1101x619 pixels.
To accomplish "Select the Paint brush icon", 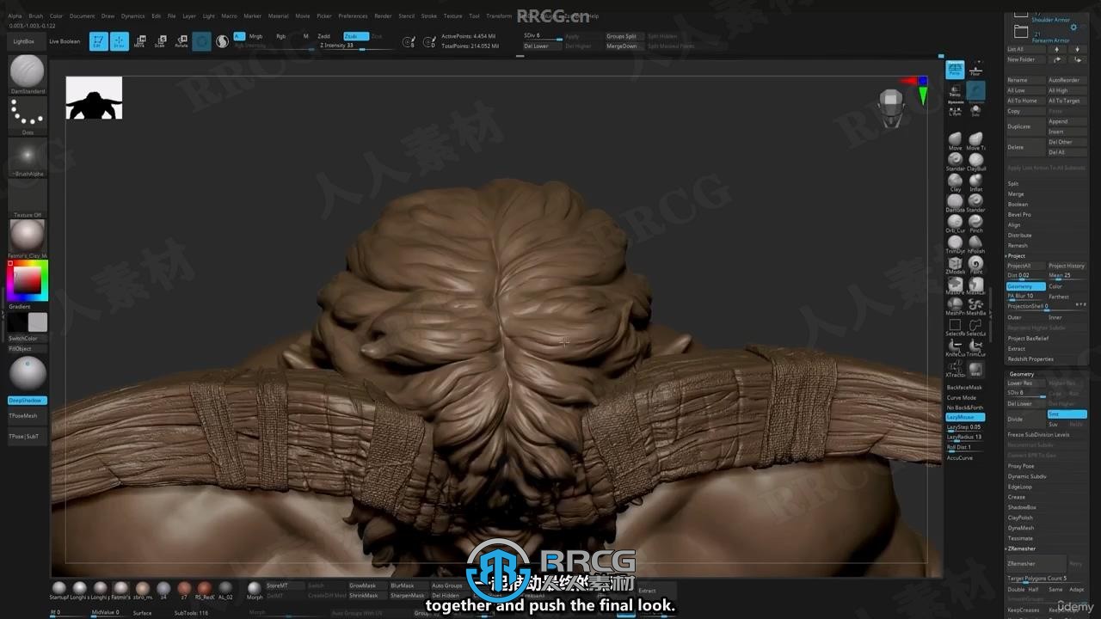I will coord(975,264).
